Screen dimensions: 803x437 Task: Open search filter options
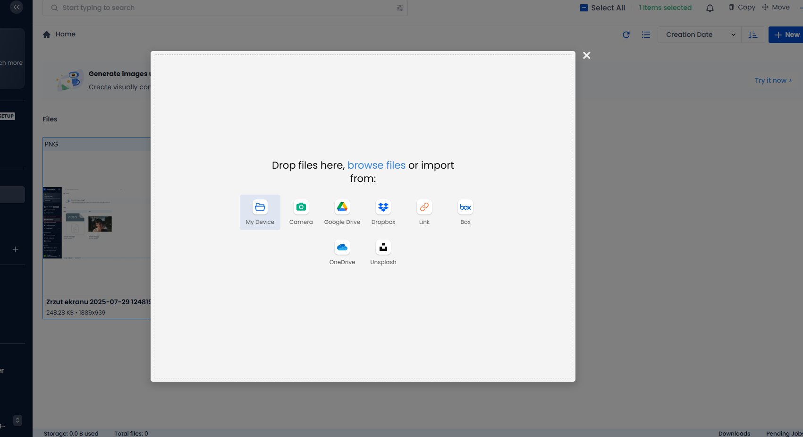[399, 8]
